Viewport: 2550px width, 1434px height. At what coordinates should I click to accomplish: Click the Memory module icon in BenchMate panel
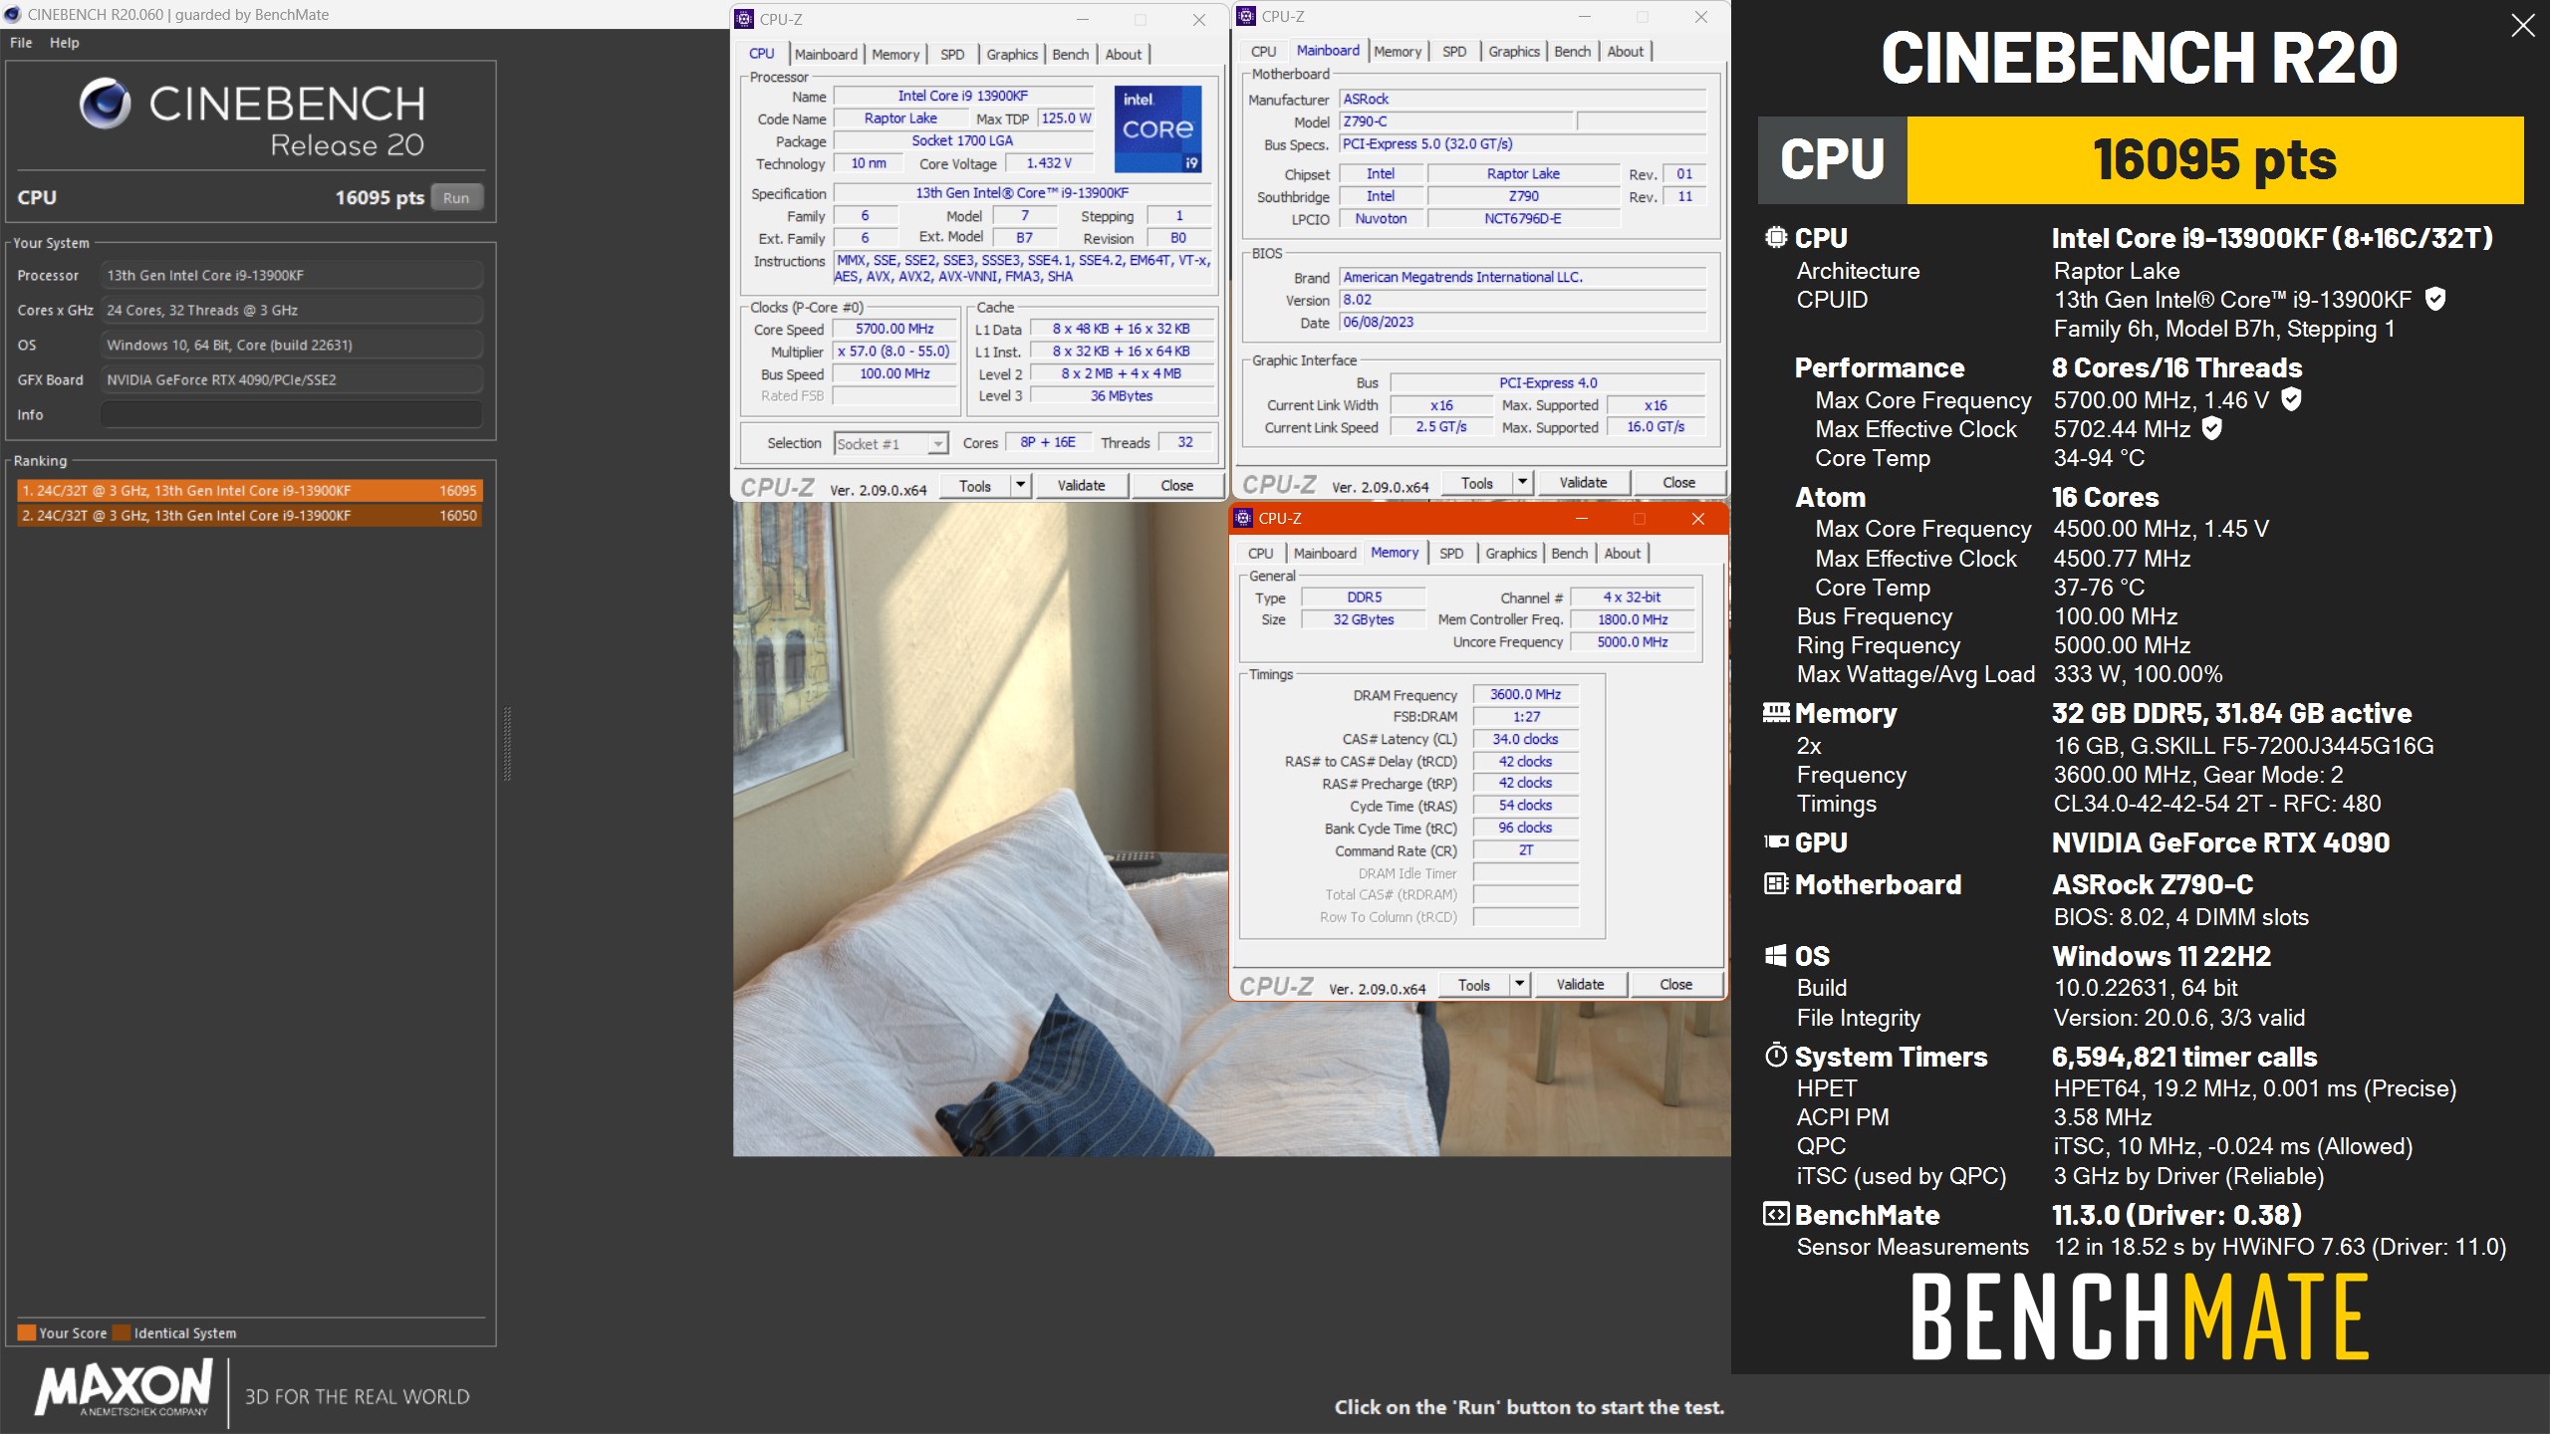click(x=1775, y=712)
